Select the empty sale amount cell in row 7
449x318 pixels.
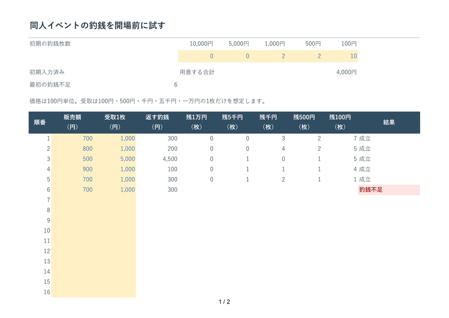coord(72,200)
